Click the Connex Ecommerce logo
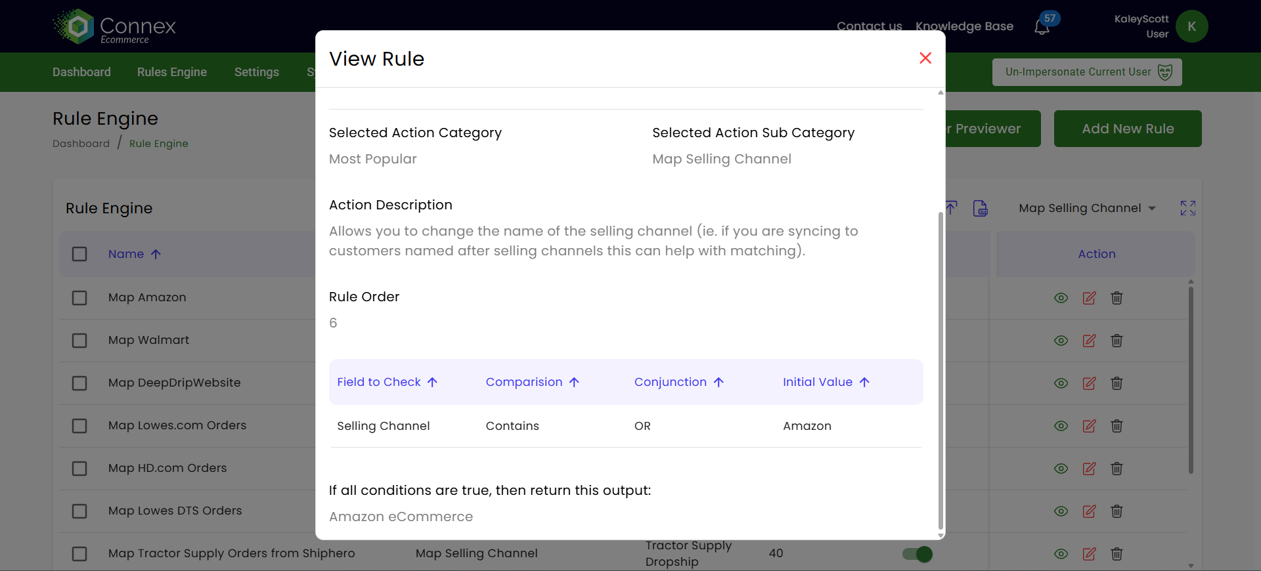The width and height of the screenshot is (1261, 571). (x=114, y=26)
